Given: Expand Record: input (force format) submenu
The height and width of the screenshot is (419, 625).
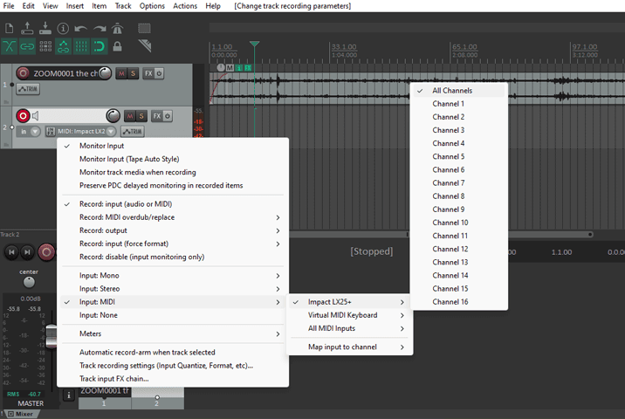Looking at the screenshot, I should click(173, 244).
